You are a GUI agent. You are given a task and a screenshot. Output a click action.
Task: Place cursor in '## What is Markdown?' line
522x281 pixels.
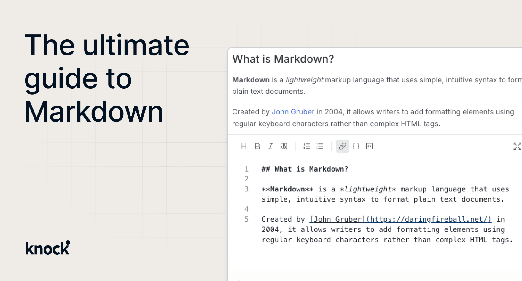coord(305,169)
